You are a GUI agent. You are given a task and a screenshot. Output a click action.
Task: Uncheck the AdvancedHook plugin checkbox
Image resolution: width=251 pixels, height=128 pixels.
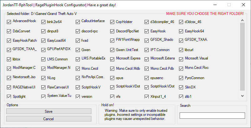[9, 22]
